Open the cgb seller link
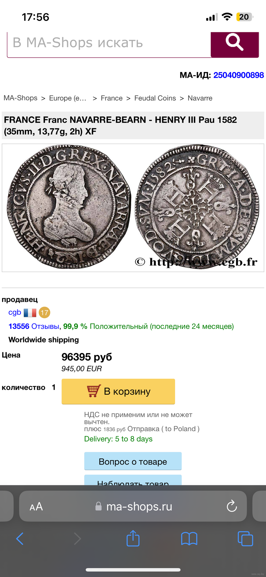 [15, 312]
